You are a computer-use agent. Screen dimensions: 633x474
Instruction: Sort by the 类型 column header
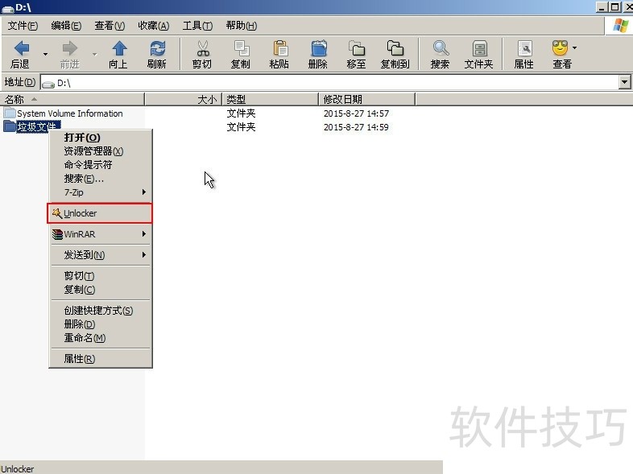(x=271, y=99)
